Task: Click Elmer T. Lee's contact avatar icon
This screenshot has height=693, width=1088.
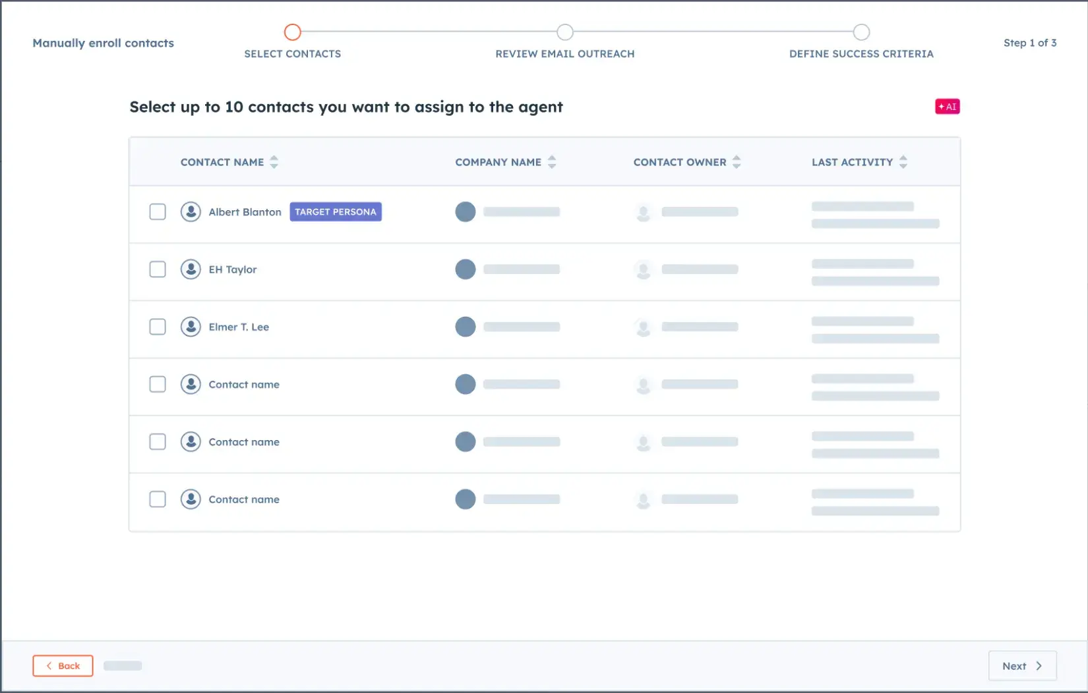Action: 191,327
